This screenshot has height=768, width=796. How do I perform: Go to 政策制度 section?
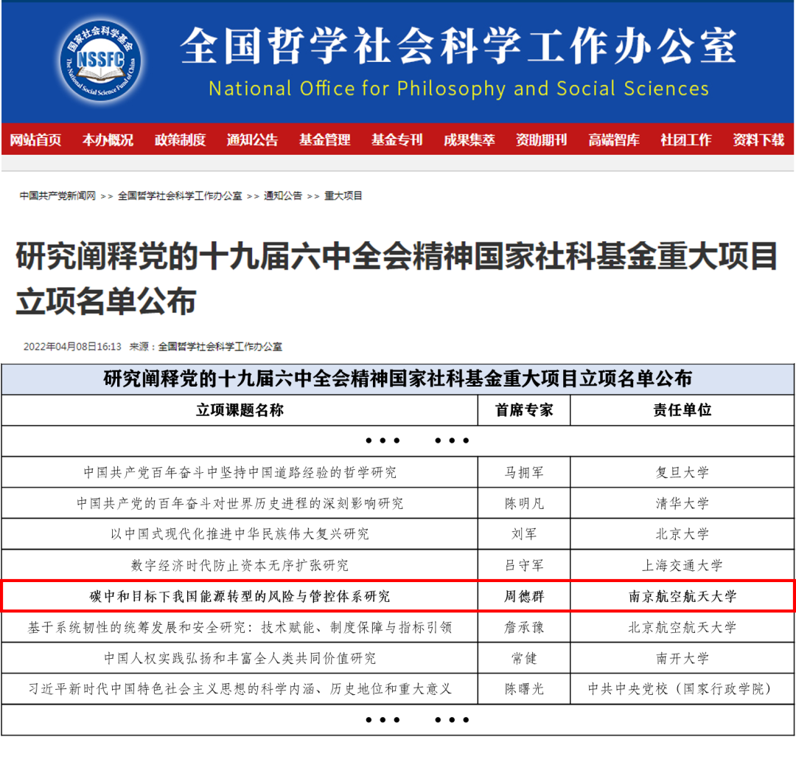[181, 139]
